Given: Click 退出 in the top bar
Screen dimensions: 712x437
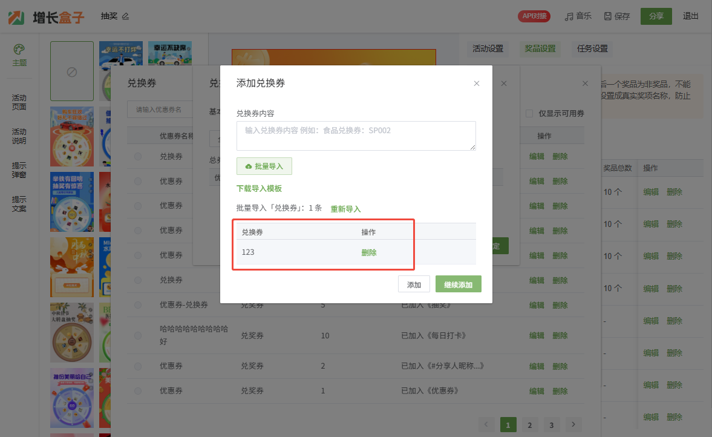Looking at the screenshot, I should coord(691,16).
